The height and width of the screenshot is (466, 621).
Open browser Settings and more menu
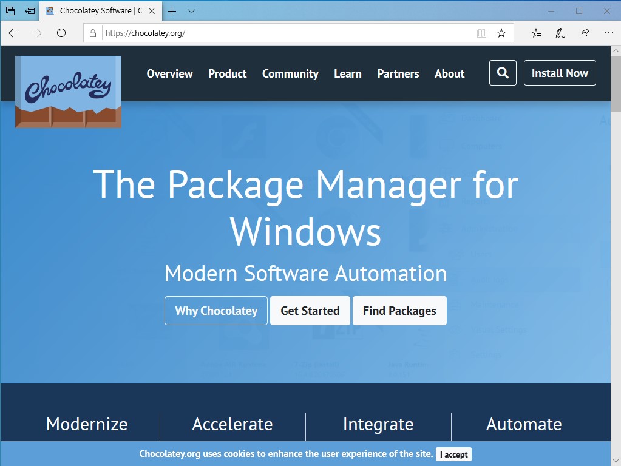pyautogui.click(x=609, y=33)
